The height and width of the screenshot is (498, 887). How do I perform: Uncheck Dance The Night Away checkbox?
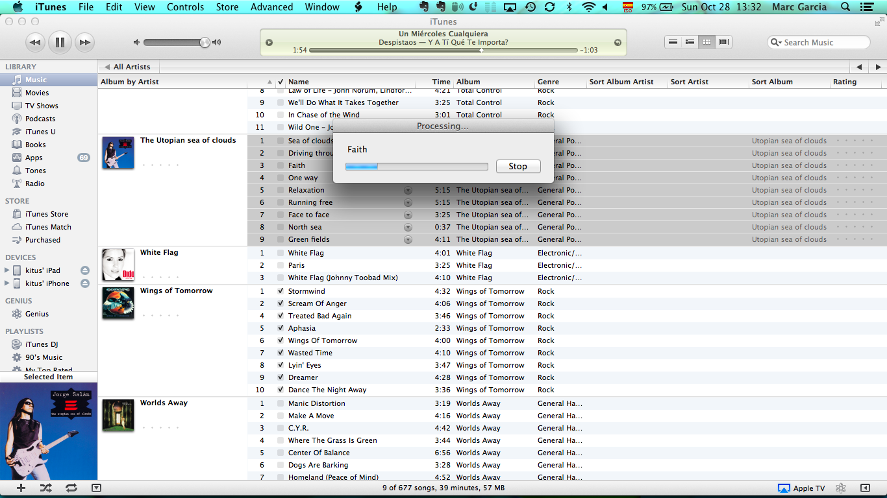[281, 390]
